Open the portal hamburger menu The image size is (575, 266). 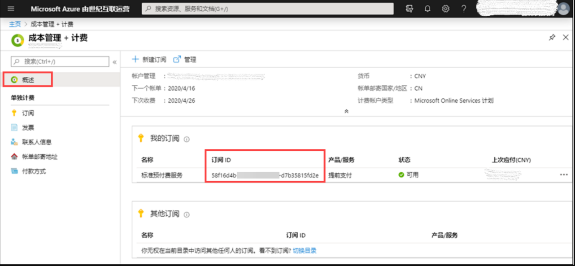pos(11,9)
